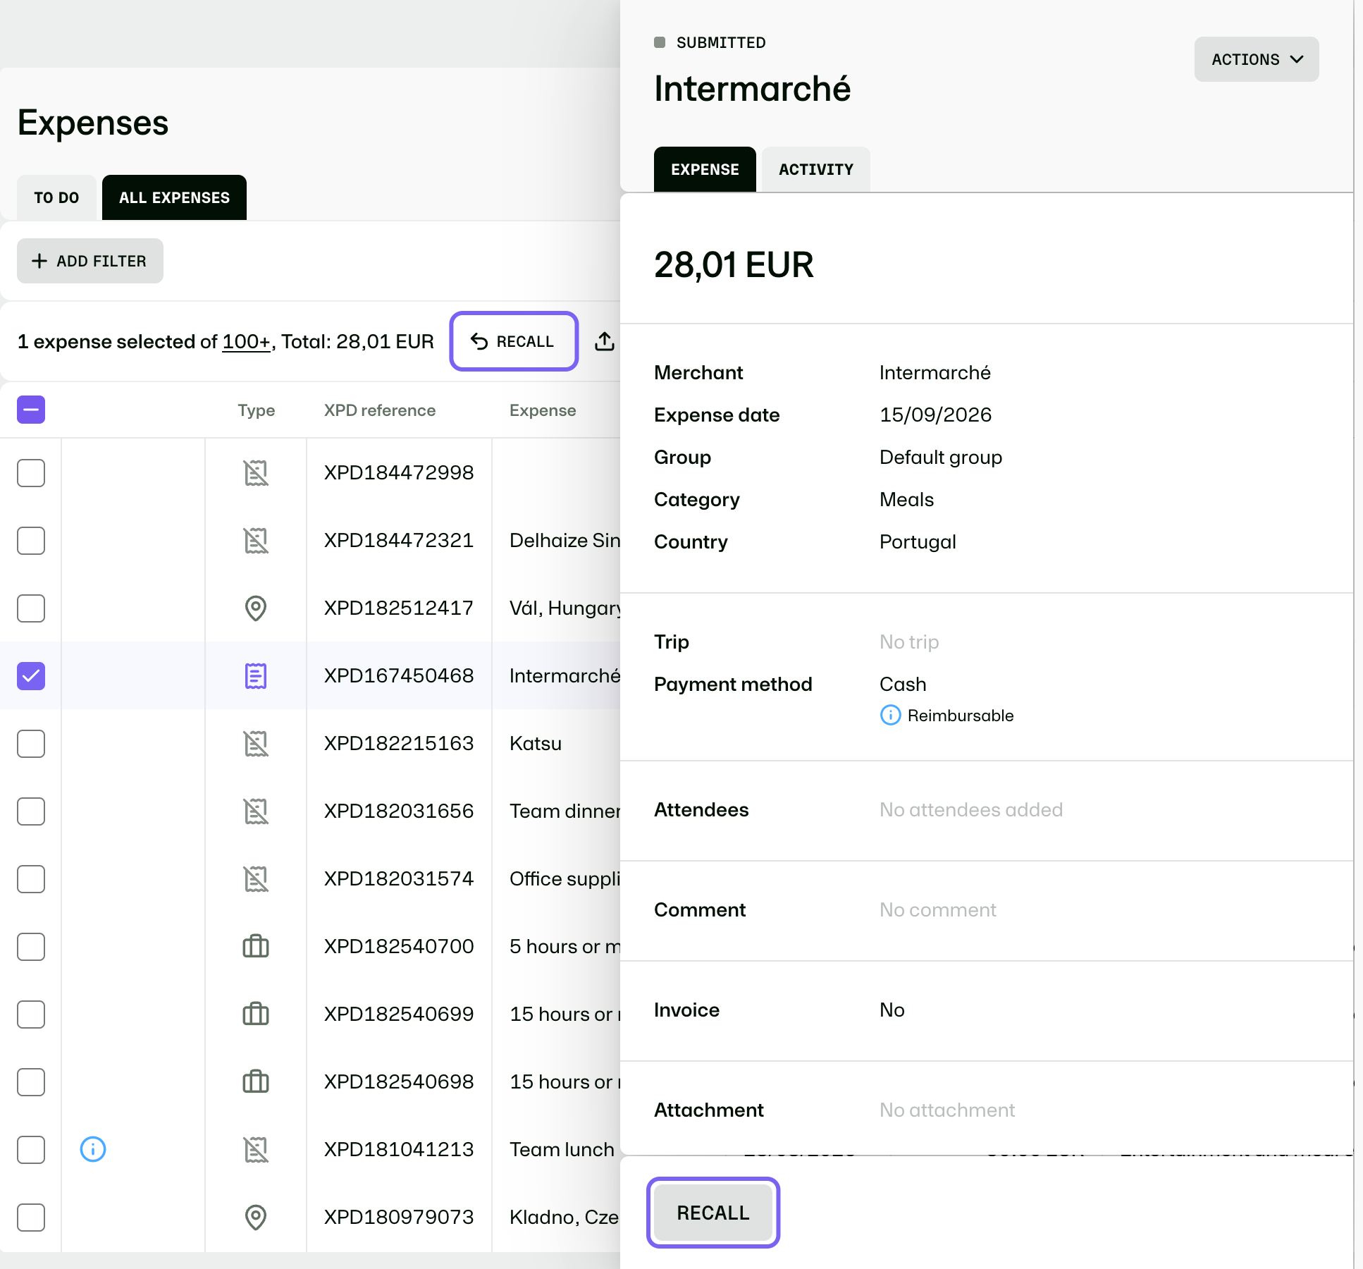Click the Expense column header
Image resolution: width=1363 pixels, height=1269 pixels.
pyautogui.click(x=543, y=410)
